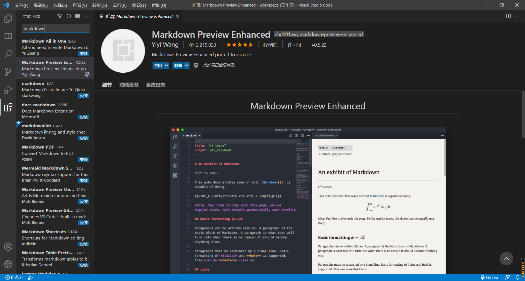Select Markdown Shortcuts in extension list

(x=55, y=238)
